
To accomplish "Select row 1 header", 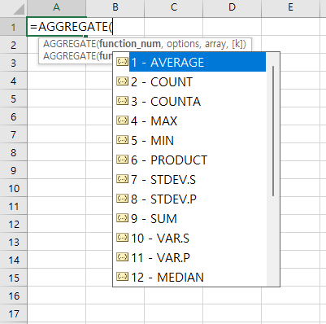I will click(13, 27).
